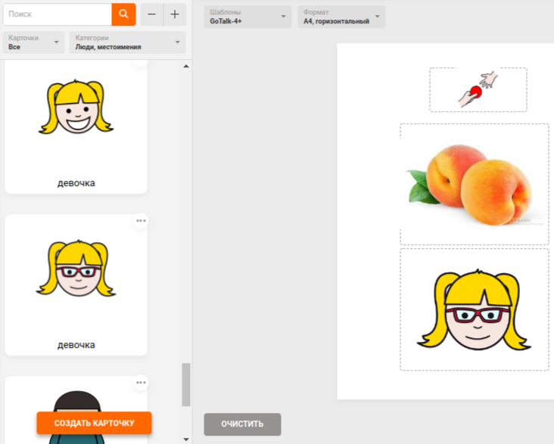Open three-dots menu on glasses girl card
Viewport: 554px width, 444px height.
[142, 221]
